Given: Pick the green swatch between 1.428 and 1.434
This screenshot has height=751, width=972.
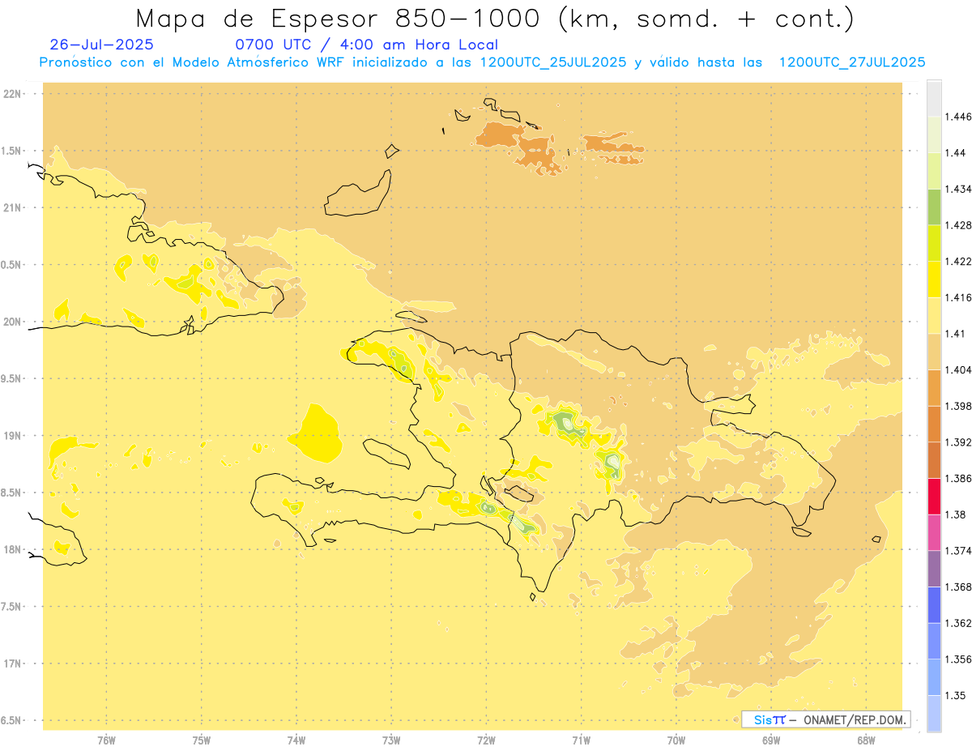Looking at the screenshot, I should (x=934, y=207).
